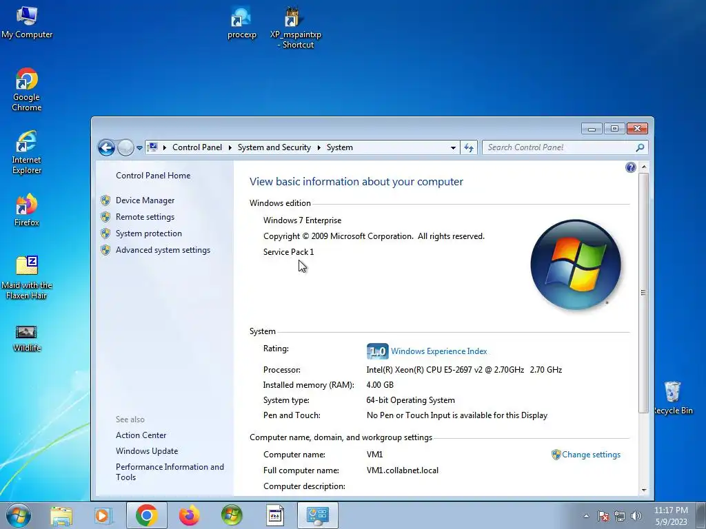Select the System breadcrumb
This screenshot has width=706, height=529.
[x=339, y=147]
